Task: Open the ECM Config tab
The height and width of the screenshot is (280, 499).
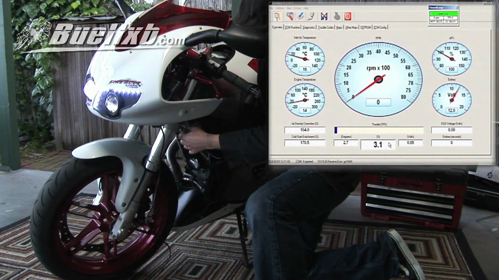Action: pyautogui.click(x=380, y=28)
